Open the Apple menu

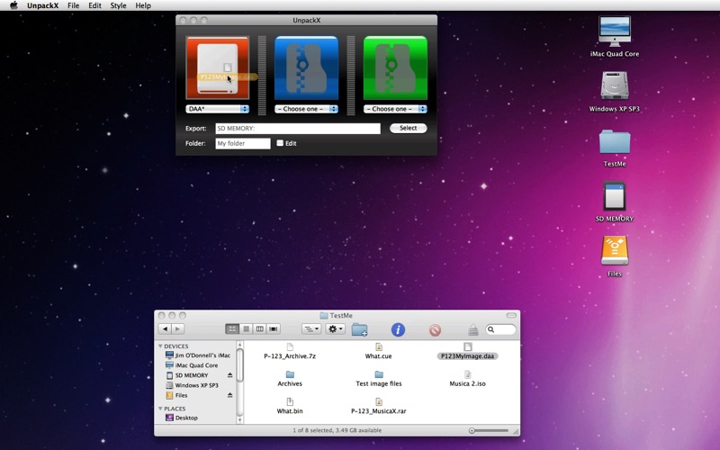[13, 5]
